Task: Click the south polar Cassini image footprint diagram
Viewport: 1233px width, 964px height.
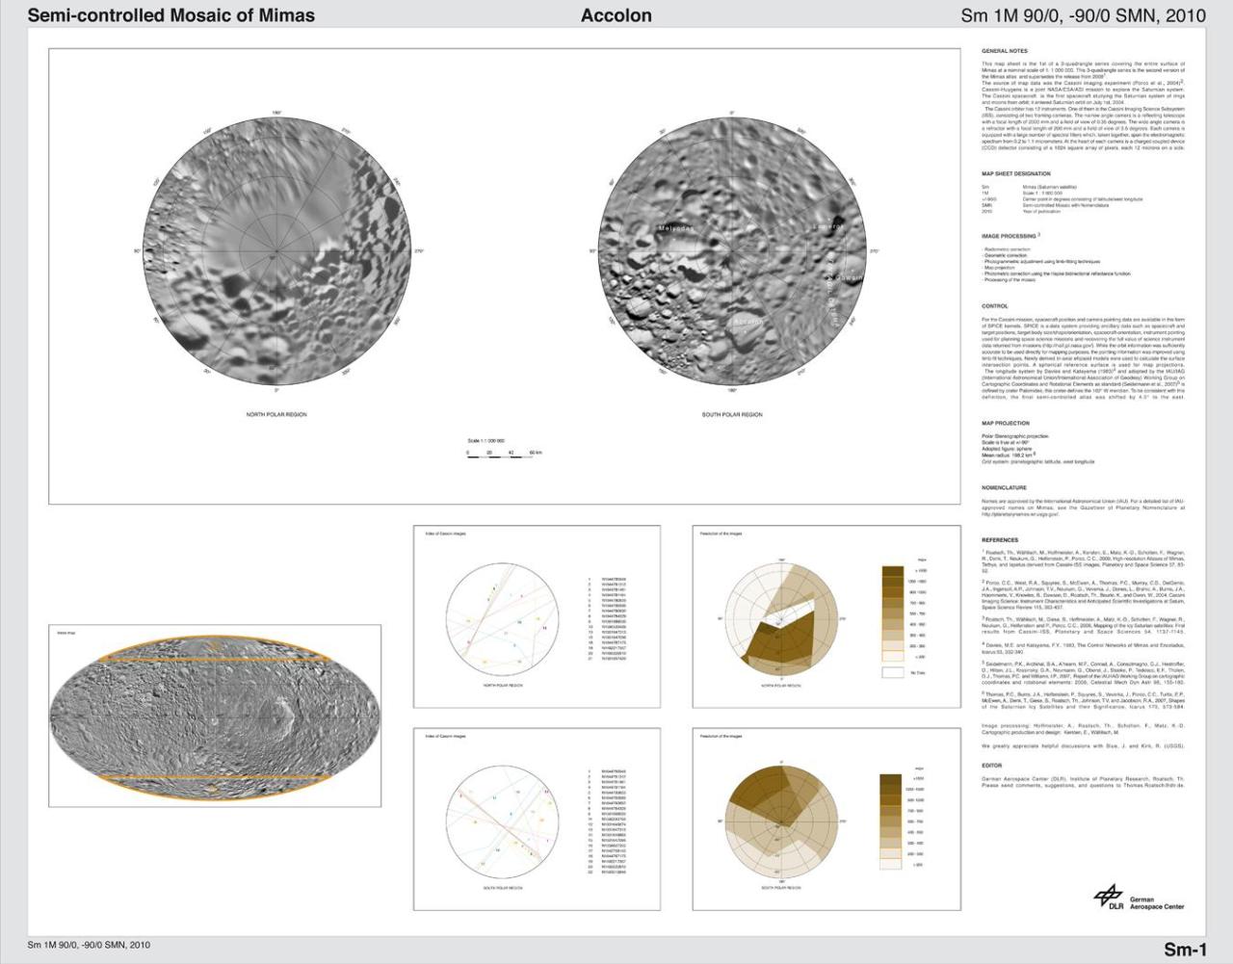Action: coord(501,823)
